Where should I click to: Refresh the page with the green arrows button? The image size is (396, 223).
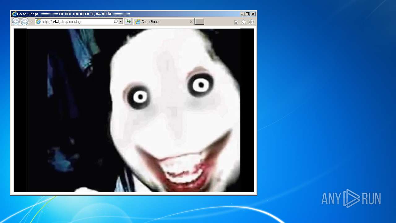tap(128, 22)
